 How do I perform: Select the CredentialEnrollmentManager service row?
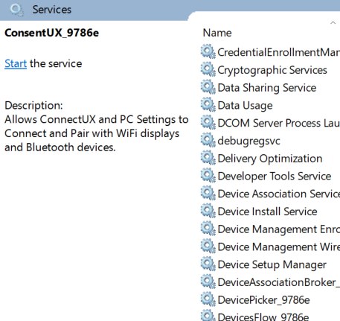[x=270, y=52]
